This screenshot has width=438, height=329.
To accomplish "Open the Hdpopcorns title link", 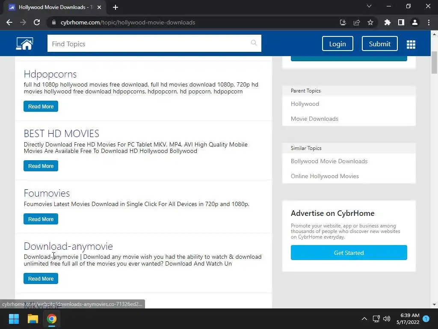I will [50, 74].
